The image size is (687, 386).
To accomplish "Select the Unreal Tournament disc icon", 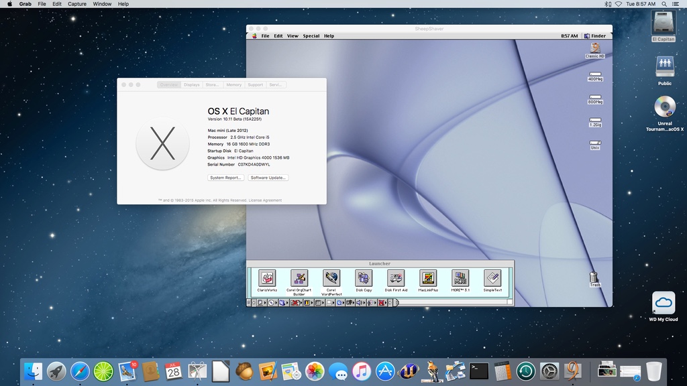I will click(x=665, y=113).
